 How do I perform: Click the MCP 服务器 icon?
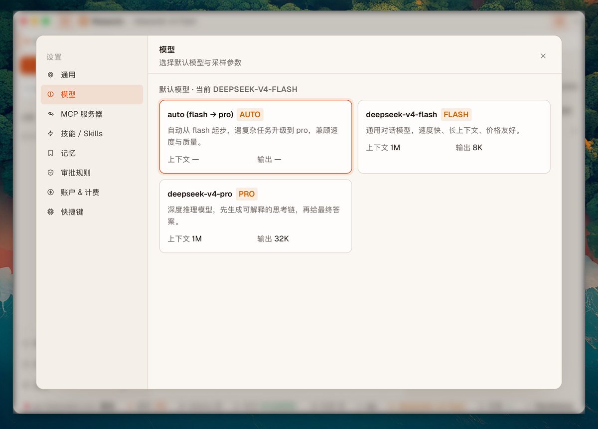[x=50, y=114]
